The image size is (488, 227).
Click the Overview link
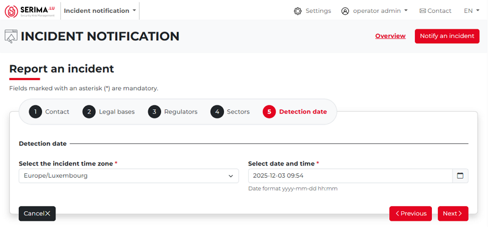point(390,36)
